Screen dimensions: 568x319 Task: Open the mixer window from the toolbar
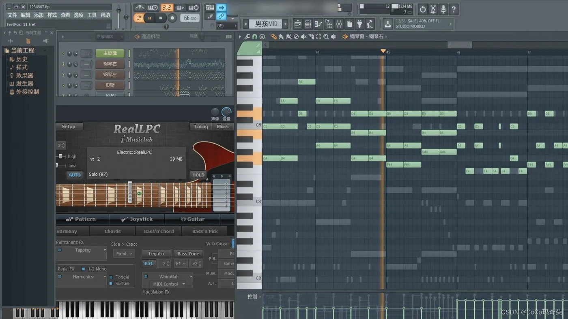[339, 24]
